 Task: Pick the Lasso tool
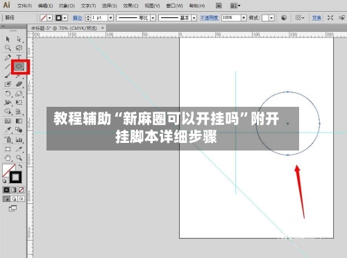(19, 48)
